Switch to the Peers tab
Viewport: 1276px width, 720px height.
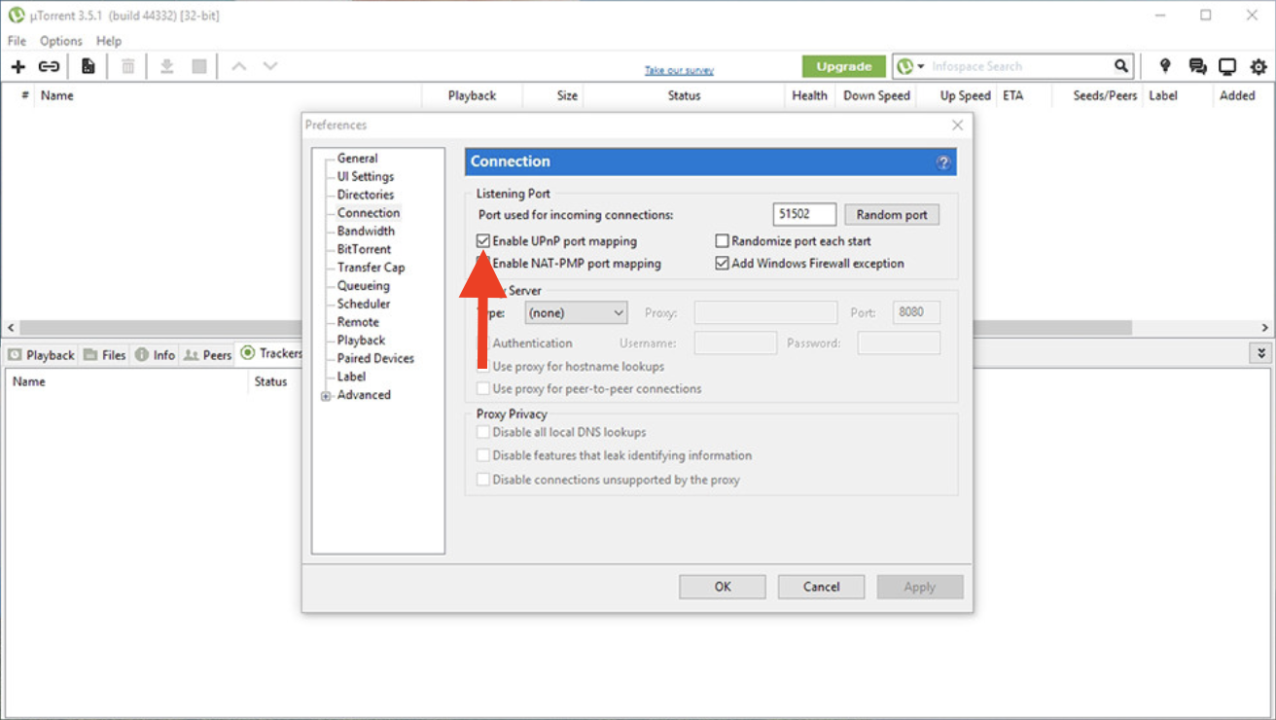pyautogui.click(x=208, y=355)
